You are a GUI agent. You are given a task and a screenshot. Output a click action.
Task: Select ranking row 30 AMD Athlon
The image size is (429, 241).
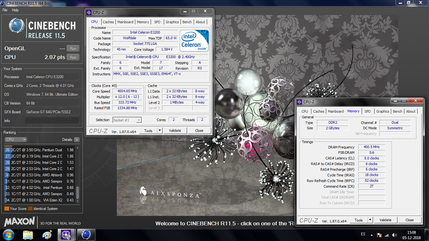click(40, 175)
